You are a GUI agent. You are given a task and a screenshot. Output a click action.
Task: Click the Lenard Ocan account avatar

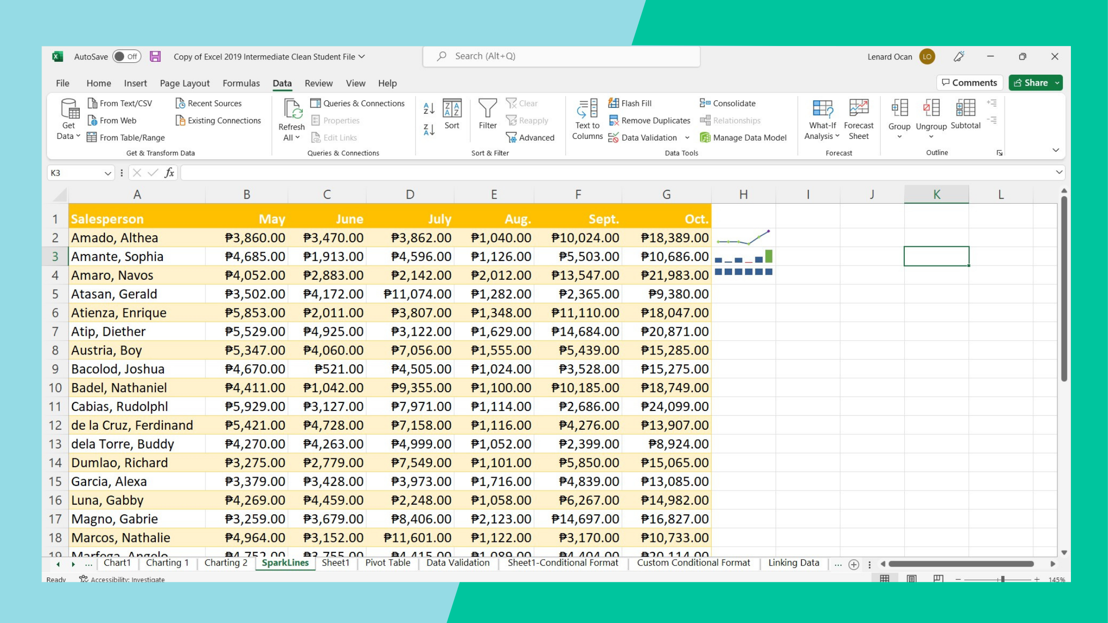[927, 56]
